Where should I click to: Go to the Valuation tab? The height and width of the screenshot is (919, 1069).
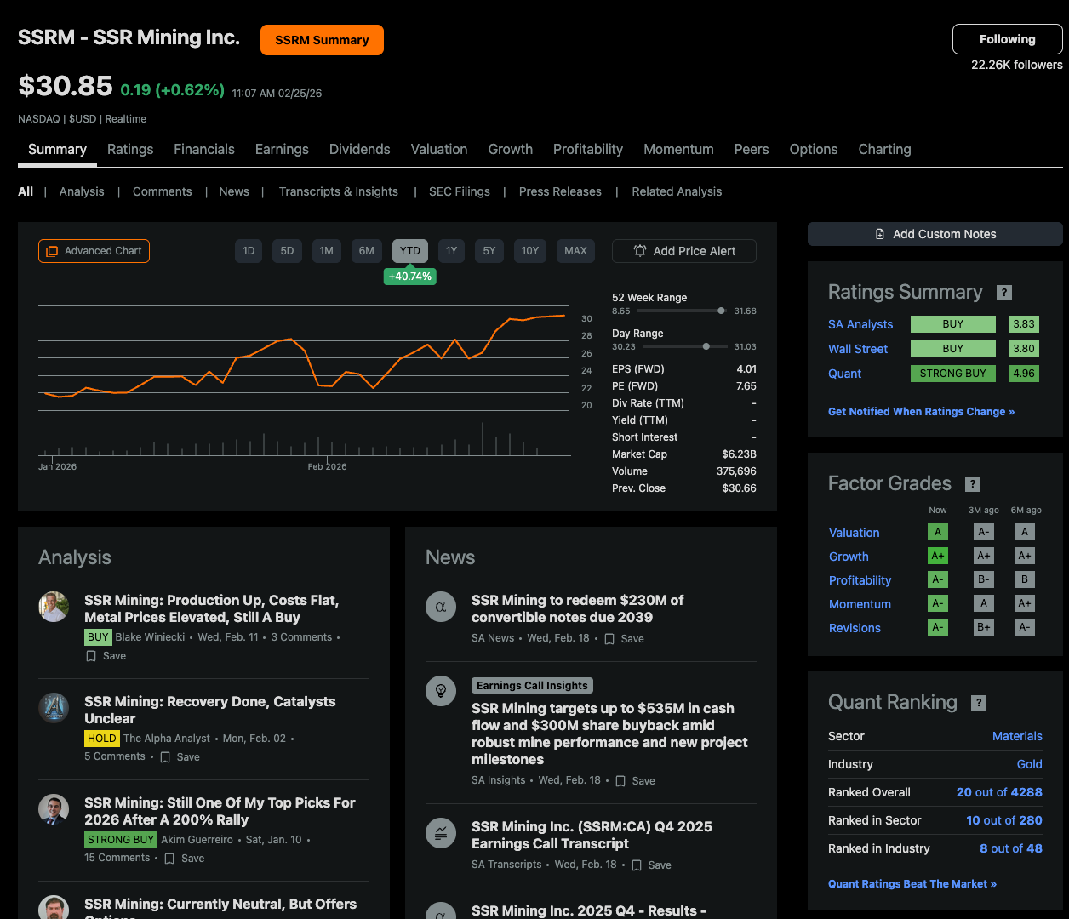pyautogui.click(x=439, y=149)
